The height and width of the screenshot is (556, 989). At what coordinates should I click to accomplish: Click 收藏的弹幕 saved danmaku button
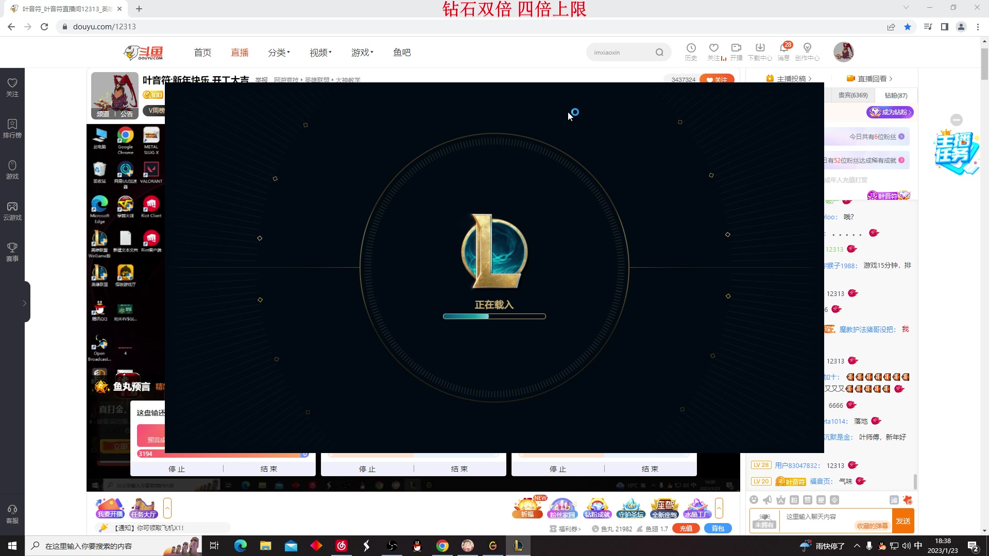click(x=872, y=526)
